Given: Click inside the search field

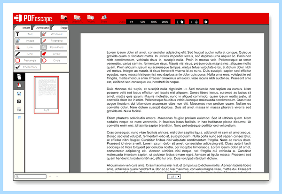Looking at the screenshot, I should pyautogui.click(x=31, y=176).
